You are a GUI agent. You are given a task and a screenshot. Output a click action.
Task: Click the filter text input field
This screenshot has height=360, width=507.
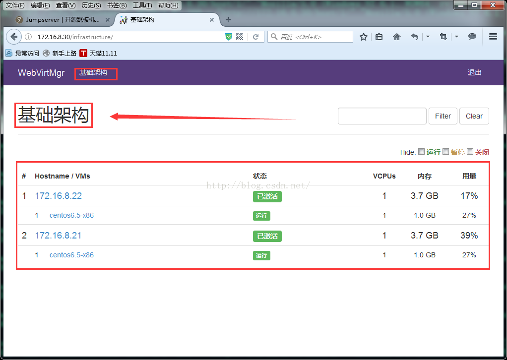(x=382, y=116)
